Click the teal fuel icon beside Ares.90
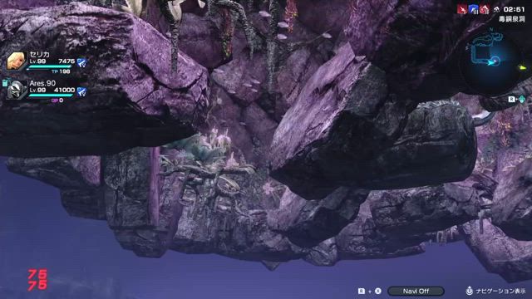The width and height of the screenshot is (532, 299). point(5,82)
